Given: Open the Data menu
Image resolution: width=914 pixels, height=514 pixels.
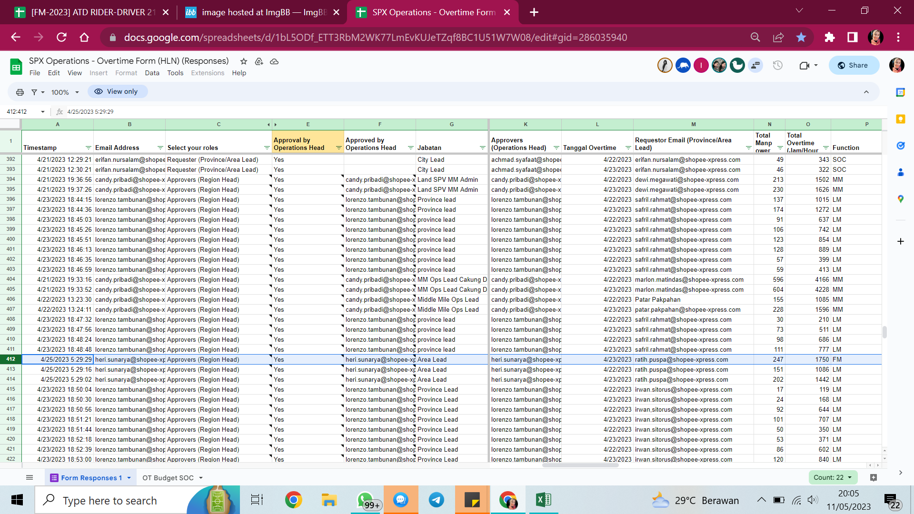Looking at the screenshot, I should (x=152, y=73).
